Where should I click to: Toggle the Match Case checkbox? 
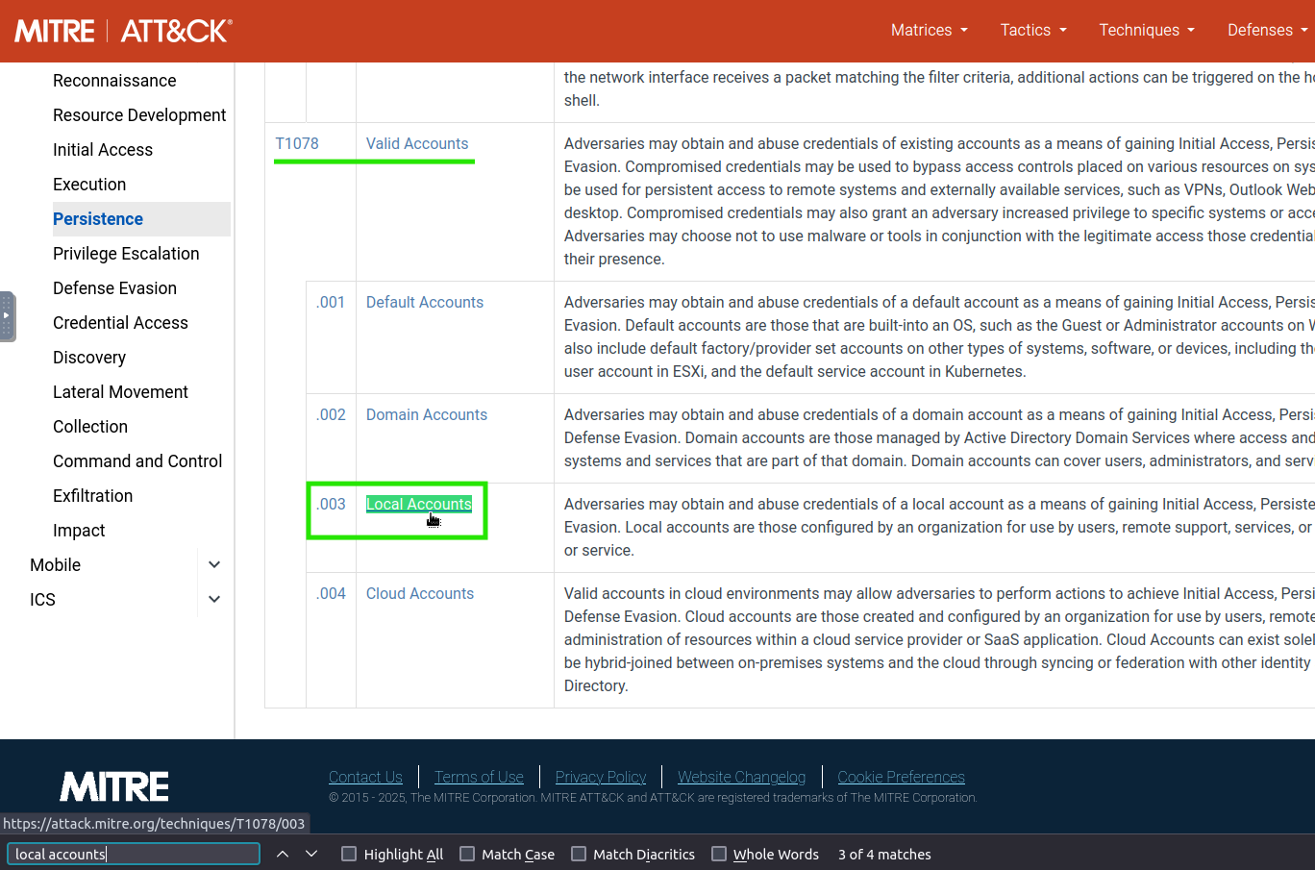[467, 854]
